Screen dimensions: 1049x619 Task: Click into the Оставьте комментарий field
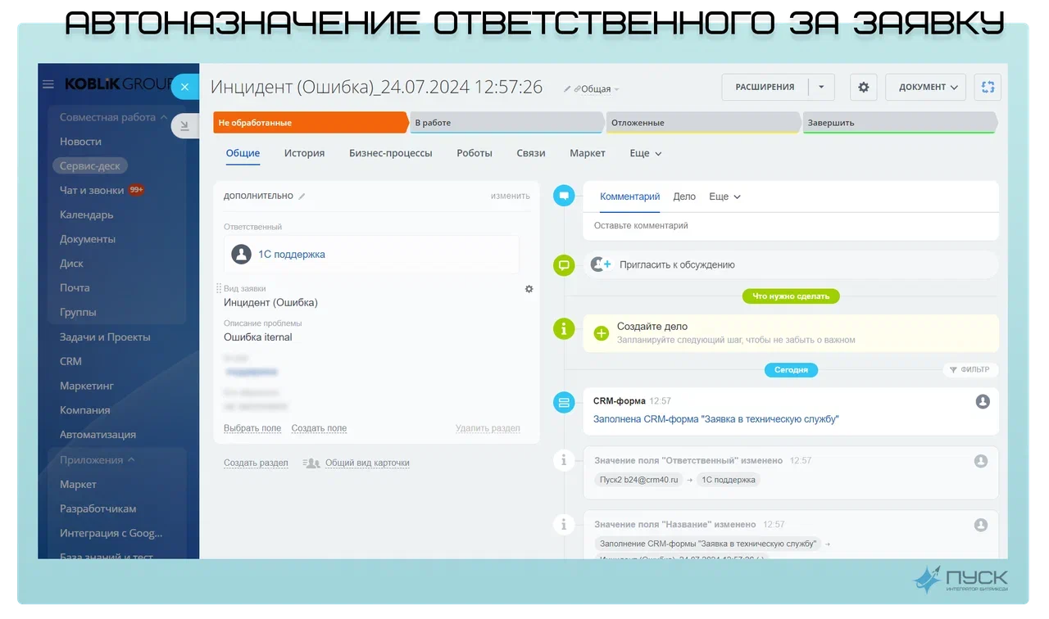pos(791,225)
